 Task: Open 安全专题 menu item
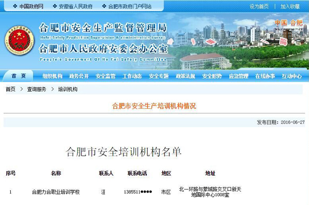(159, 76)
